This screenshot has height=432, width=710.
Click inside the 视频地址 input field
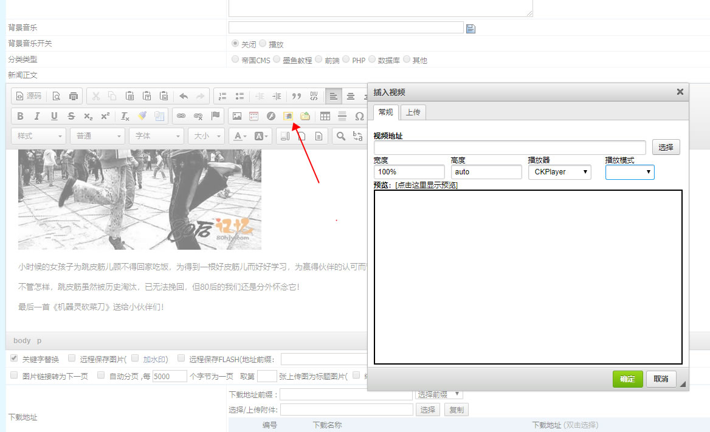coord(509,147)
